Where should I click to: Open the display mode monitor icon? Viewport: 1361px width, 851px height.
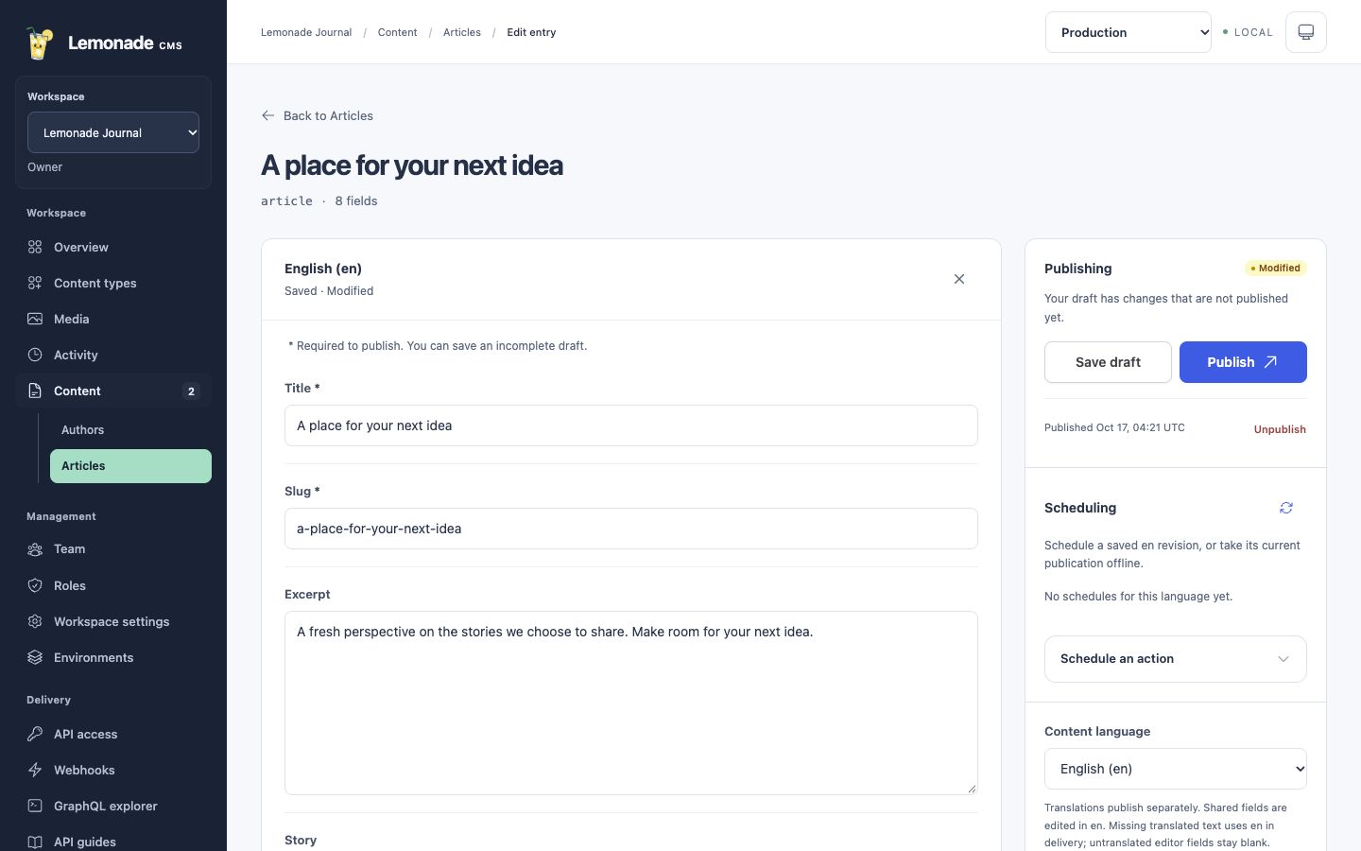coord(1306,32)
